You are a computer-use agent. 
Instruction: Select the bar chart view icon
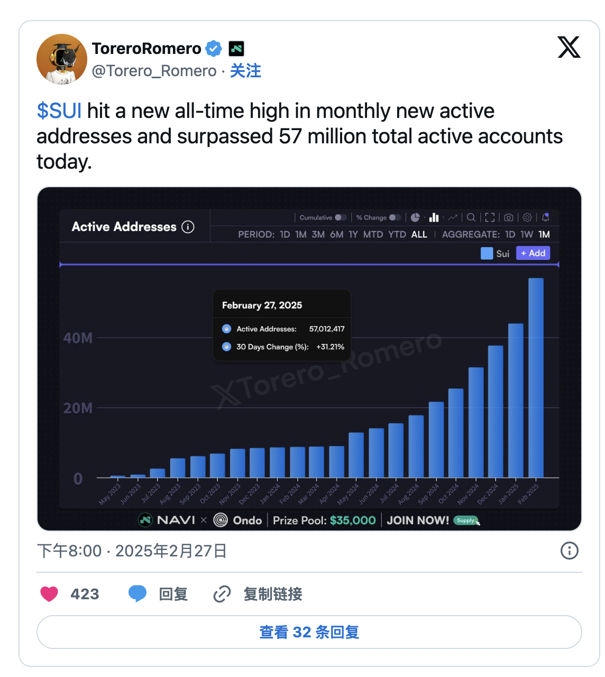tap(434, 217)
